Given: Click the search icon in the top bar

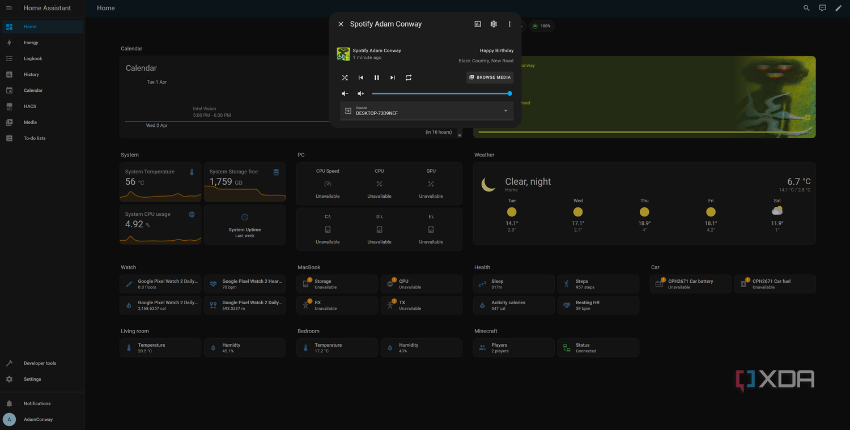Looking at the screenshot, I should pos(806,8).
